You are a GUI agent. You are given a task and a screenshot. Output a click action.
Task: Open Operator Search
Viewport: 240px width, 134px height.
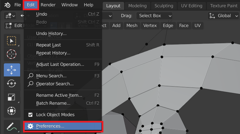(x=63, y=84)
